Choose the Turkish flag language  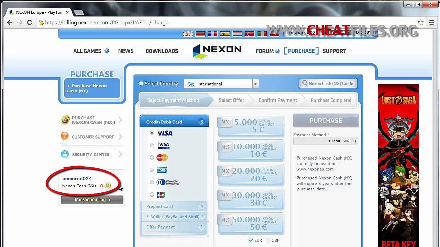250,34
